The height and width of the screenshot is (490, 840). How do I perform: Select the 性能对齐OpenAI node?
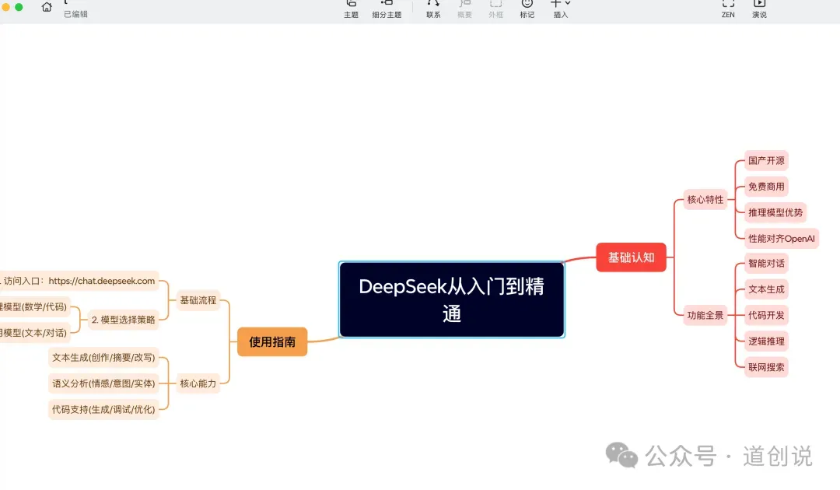pos(781,238)
